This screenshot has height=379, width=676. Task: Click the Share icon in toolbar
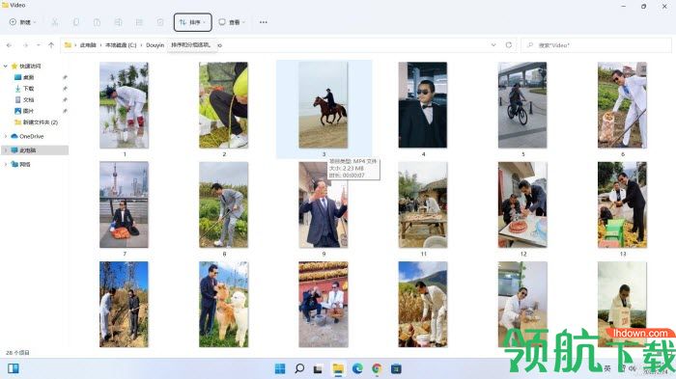click(x=139, y=22)
